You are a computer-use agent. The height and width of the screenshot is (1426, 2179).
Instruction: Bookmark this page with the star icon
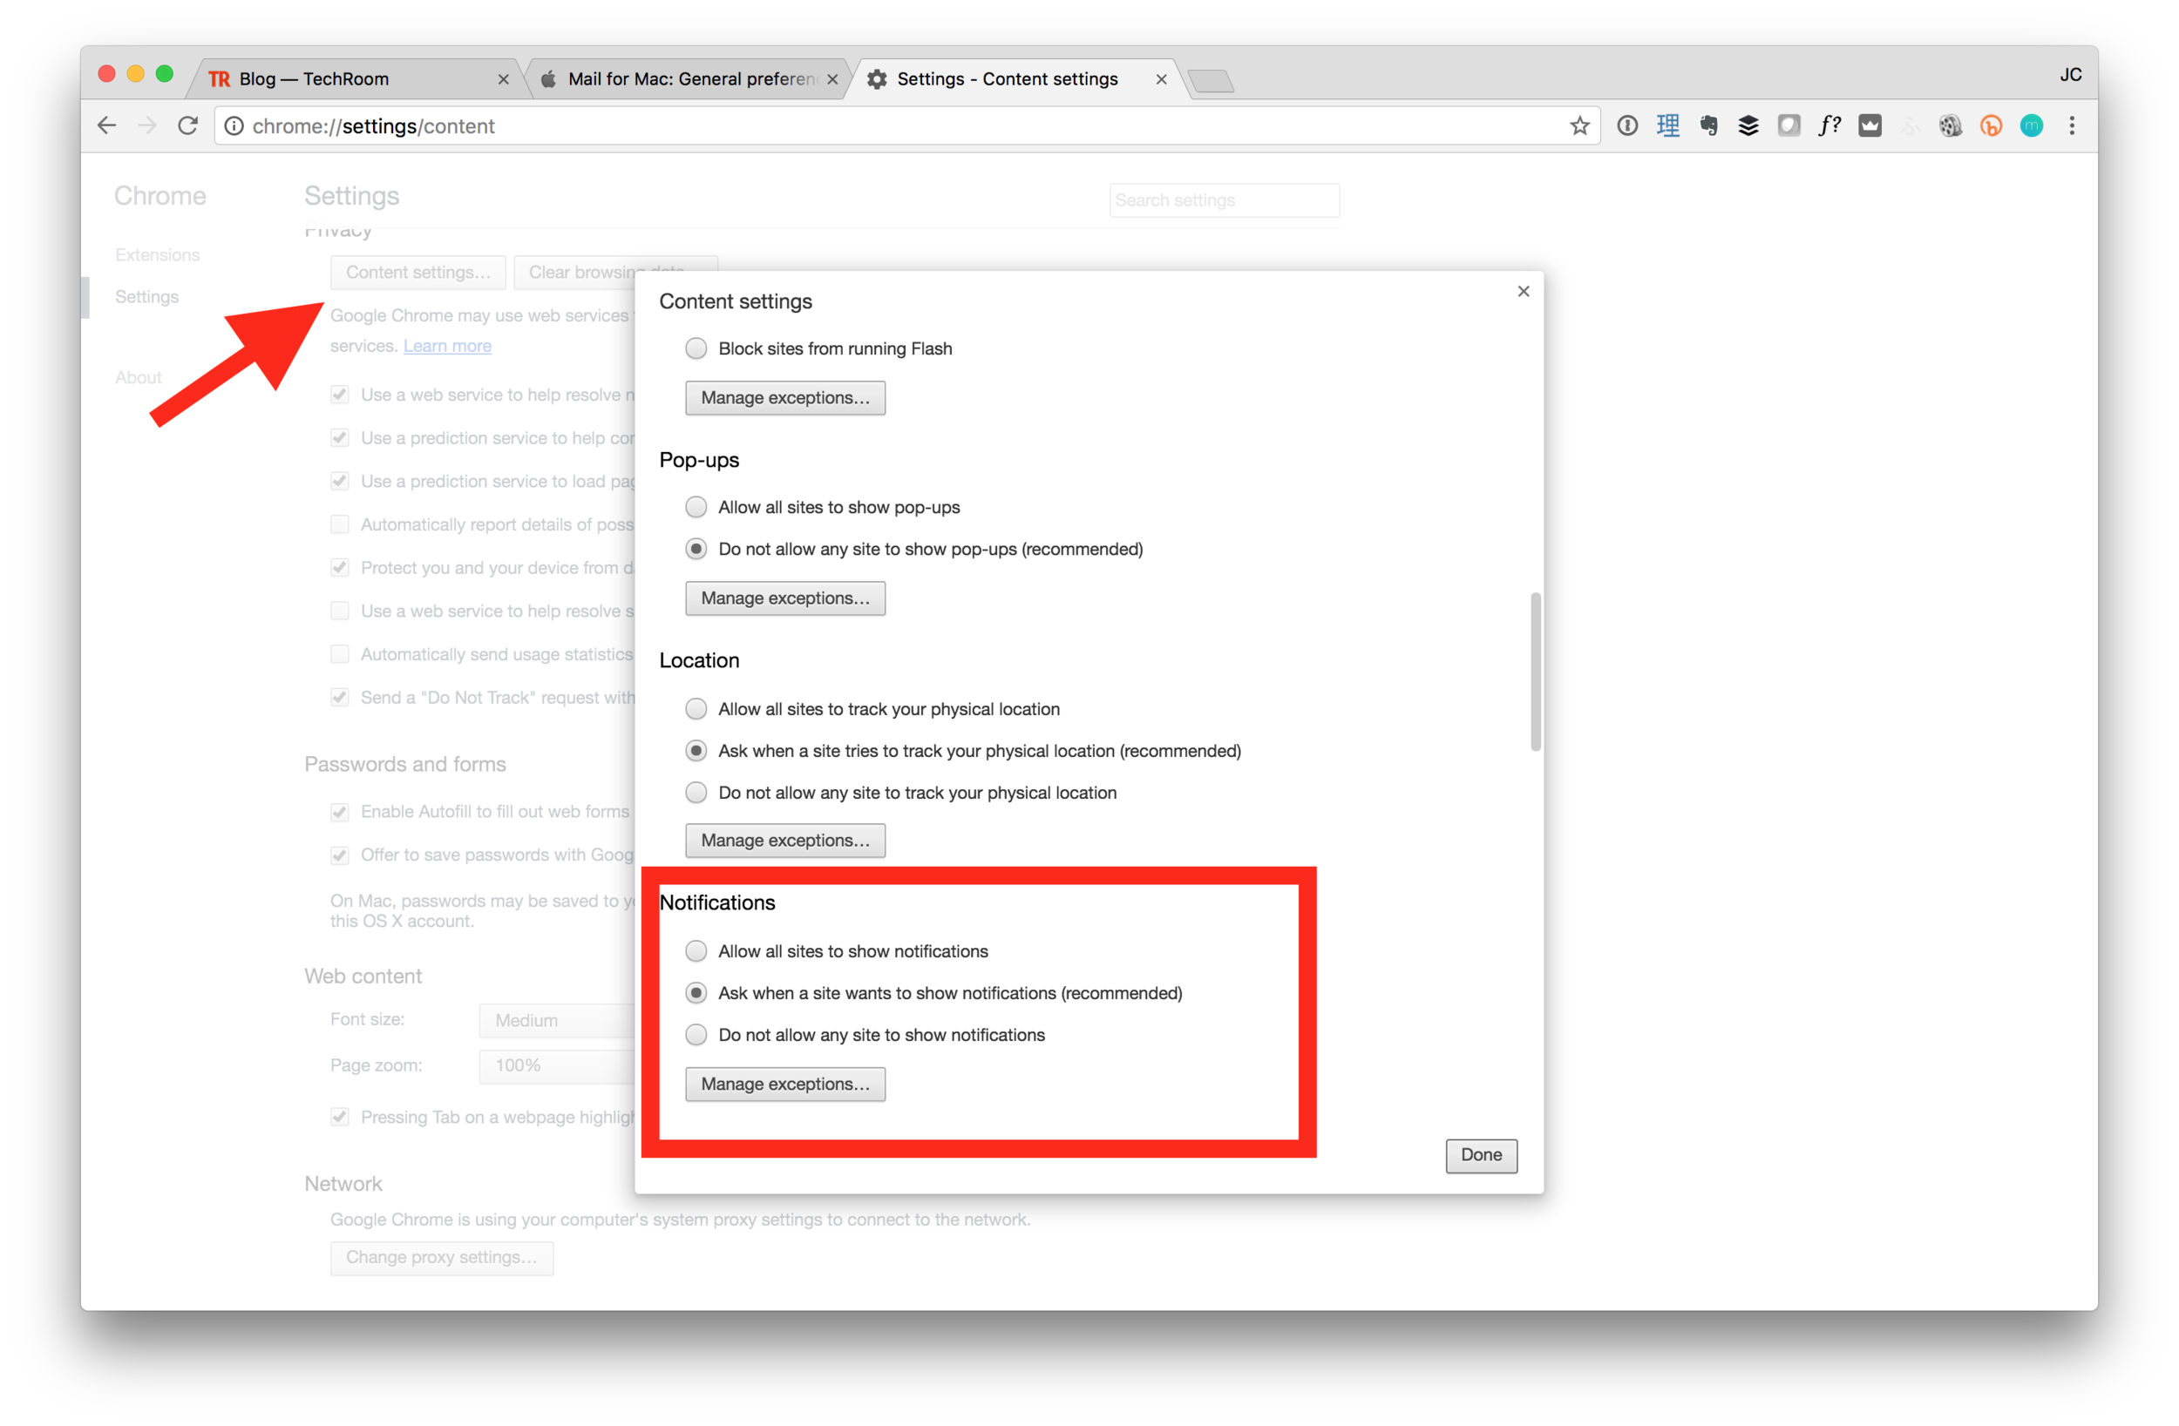point(1579,125)
